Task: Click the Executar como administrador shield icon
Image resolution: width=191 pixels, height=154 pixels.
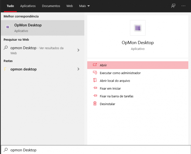Action: click(95, 73)
